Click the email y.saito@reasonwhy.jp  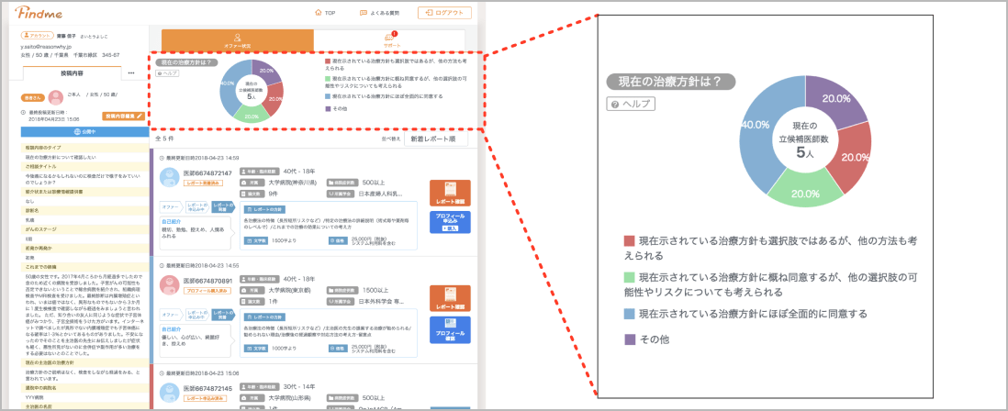click(46, 46)
